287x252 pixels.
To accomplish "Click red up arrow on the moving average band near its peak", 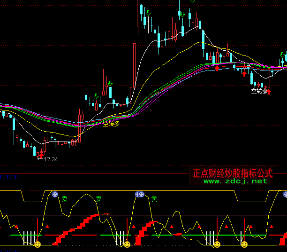I will 217,68.
